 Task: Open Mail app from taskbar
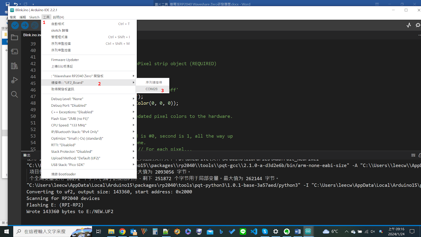pyautogui.click(x=210, y=231)
